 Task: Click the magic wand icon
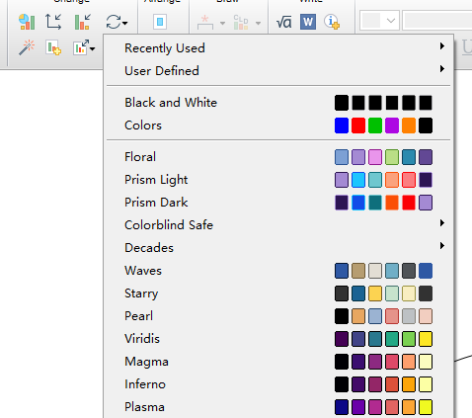27,47
